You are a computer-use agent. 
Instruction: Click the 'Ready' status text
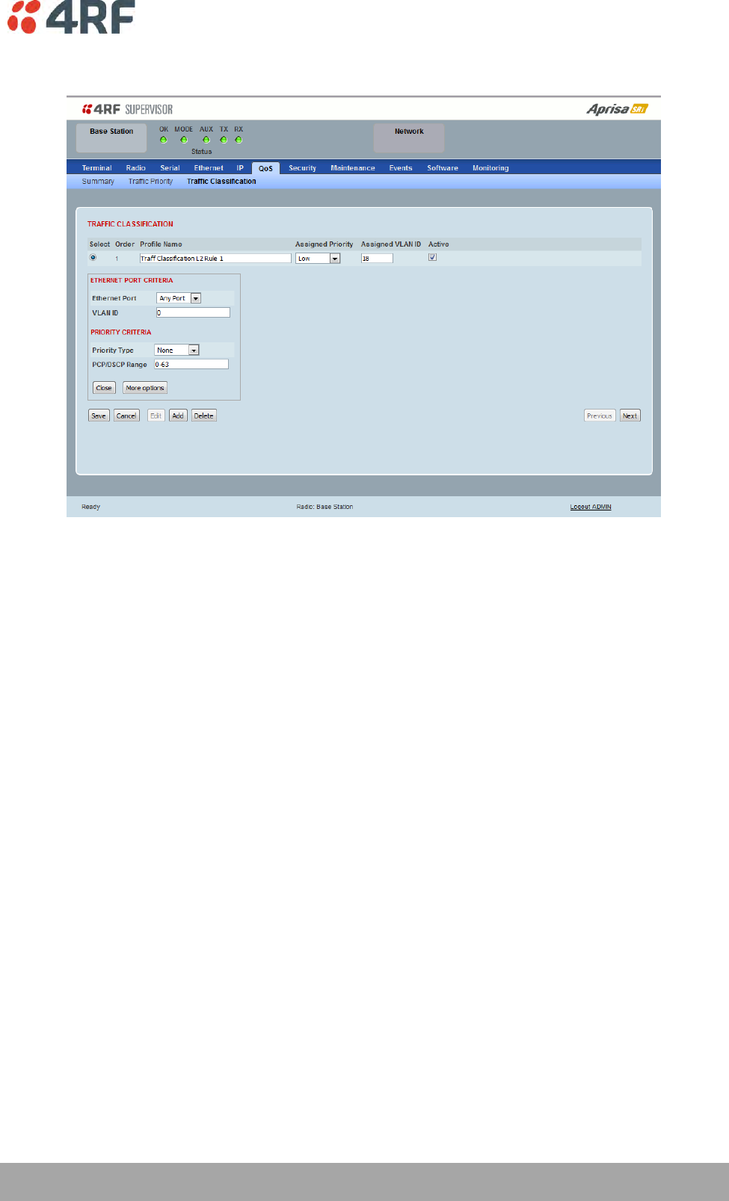click(90, 507)
